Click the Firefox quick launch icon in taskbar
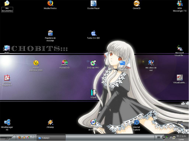 click(20, 138)
